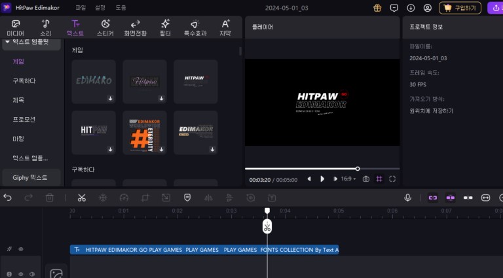
Task: Enter fullscreen preview mode
Action: pyautogui.click(x=392, y=179)
